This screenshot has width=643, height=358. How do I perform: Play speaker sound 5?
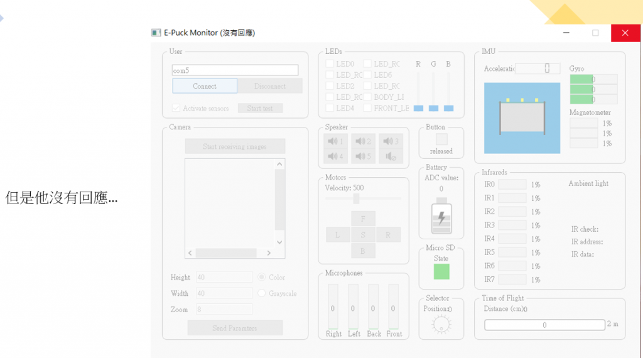pos(363,156)
